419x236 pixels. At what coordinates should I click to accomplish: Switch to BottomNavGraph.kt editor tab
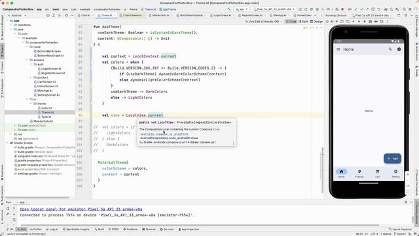tap(190, 16)
